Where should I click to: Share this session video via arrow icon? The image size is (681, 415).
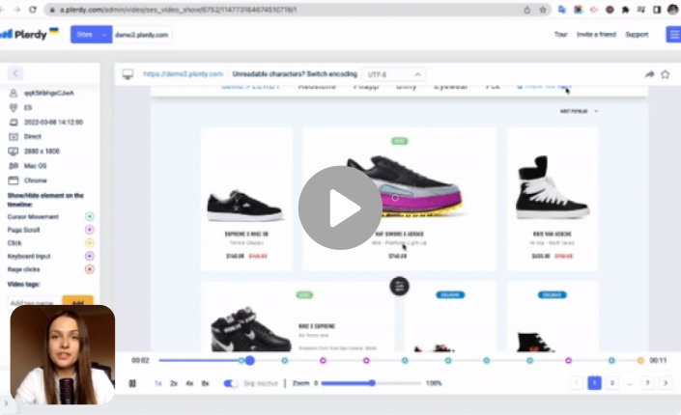[x=649, y=74]
